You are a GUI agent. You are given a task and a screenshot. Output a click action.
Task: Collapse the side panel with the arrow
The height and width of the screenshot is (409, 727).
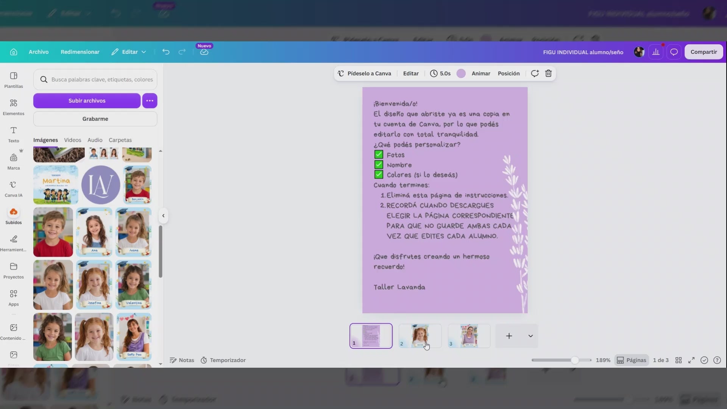point(163,216)
